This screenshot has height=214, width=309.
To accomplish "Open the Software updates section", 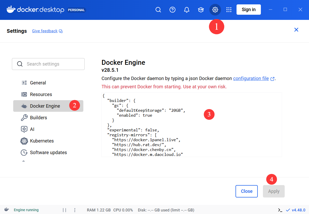I will 48,153.
